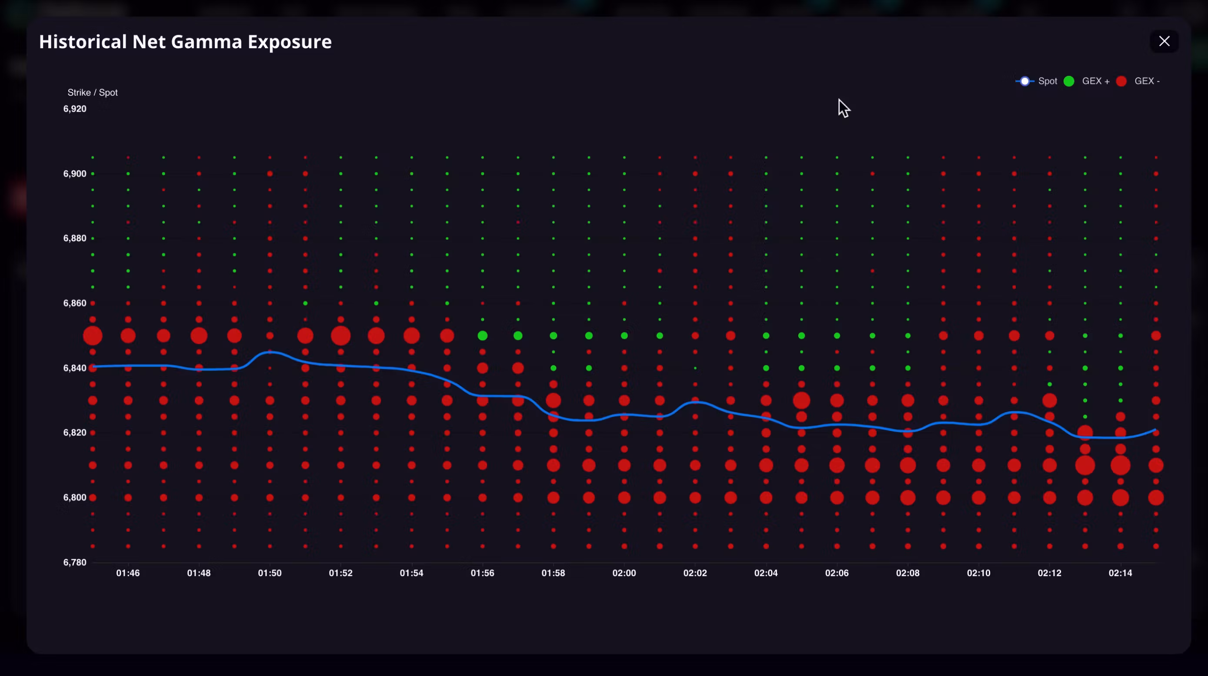Click the red GEX - legend circle

click(x=1122, y=81)
